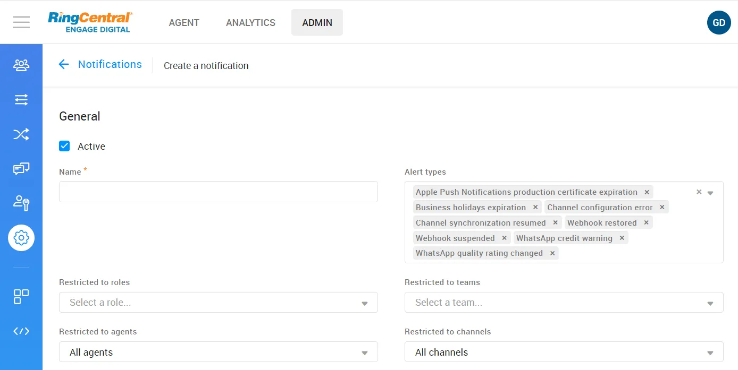Screen dimensions: 738x370
Task: Click the code brackets sidebar icon
Action: tap(21, 331)
